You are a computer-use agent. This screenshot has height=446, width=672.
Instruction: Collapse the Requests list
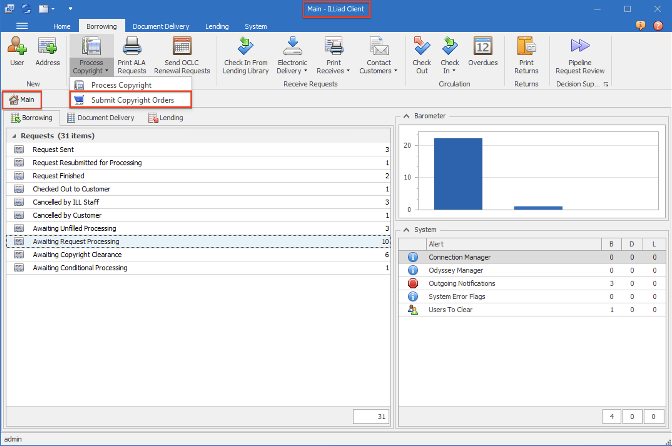click(x=14, y=136)
